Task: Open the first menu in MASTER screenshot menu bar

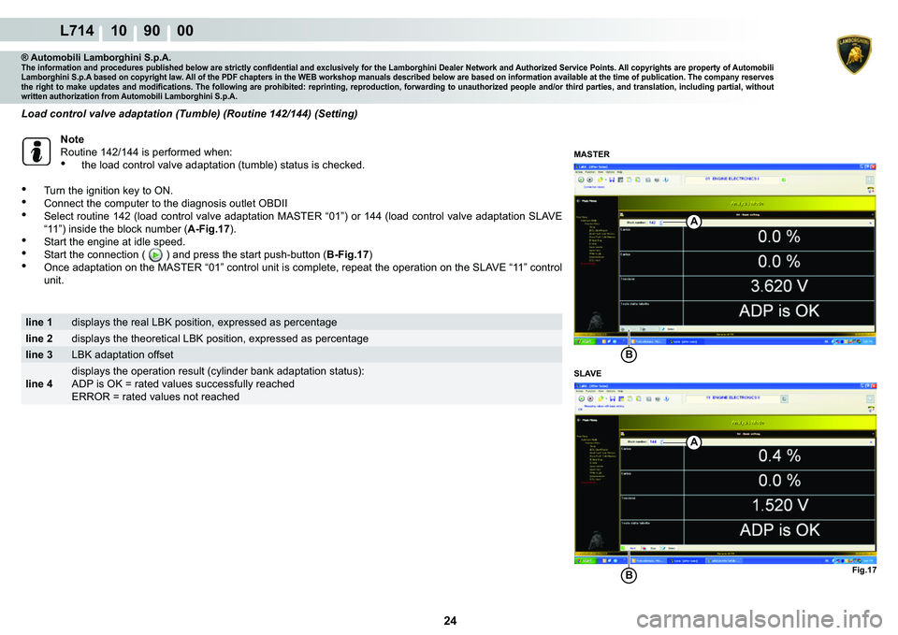Action: 579,172
